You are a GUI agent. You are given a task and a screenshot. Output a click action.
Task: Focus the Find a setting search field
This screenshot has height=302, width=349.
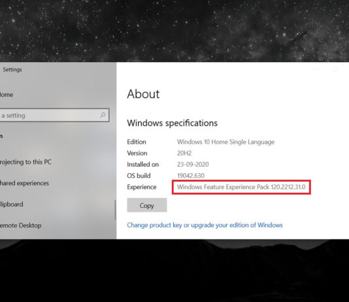[x=54, y=115]
